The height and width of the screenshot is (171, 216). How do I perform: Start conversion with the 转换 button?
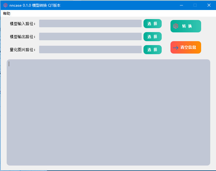(x=186, y=26)
